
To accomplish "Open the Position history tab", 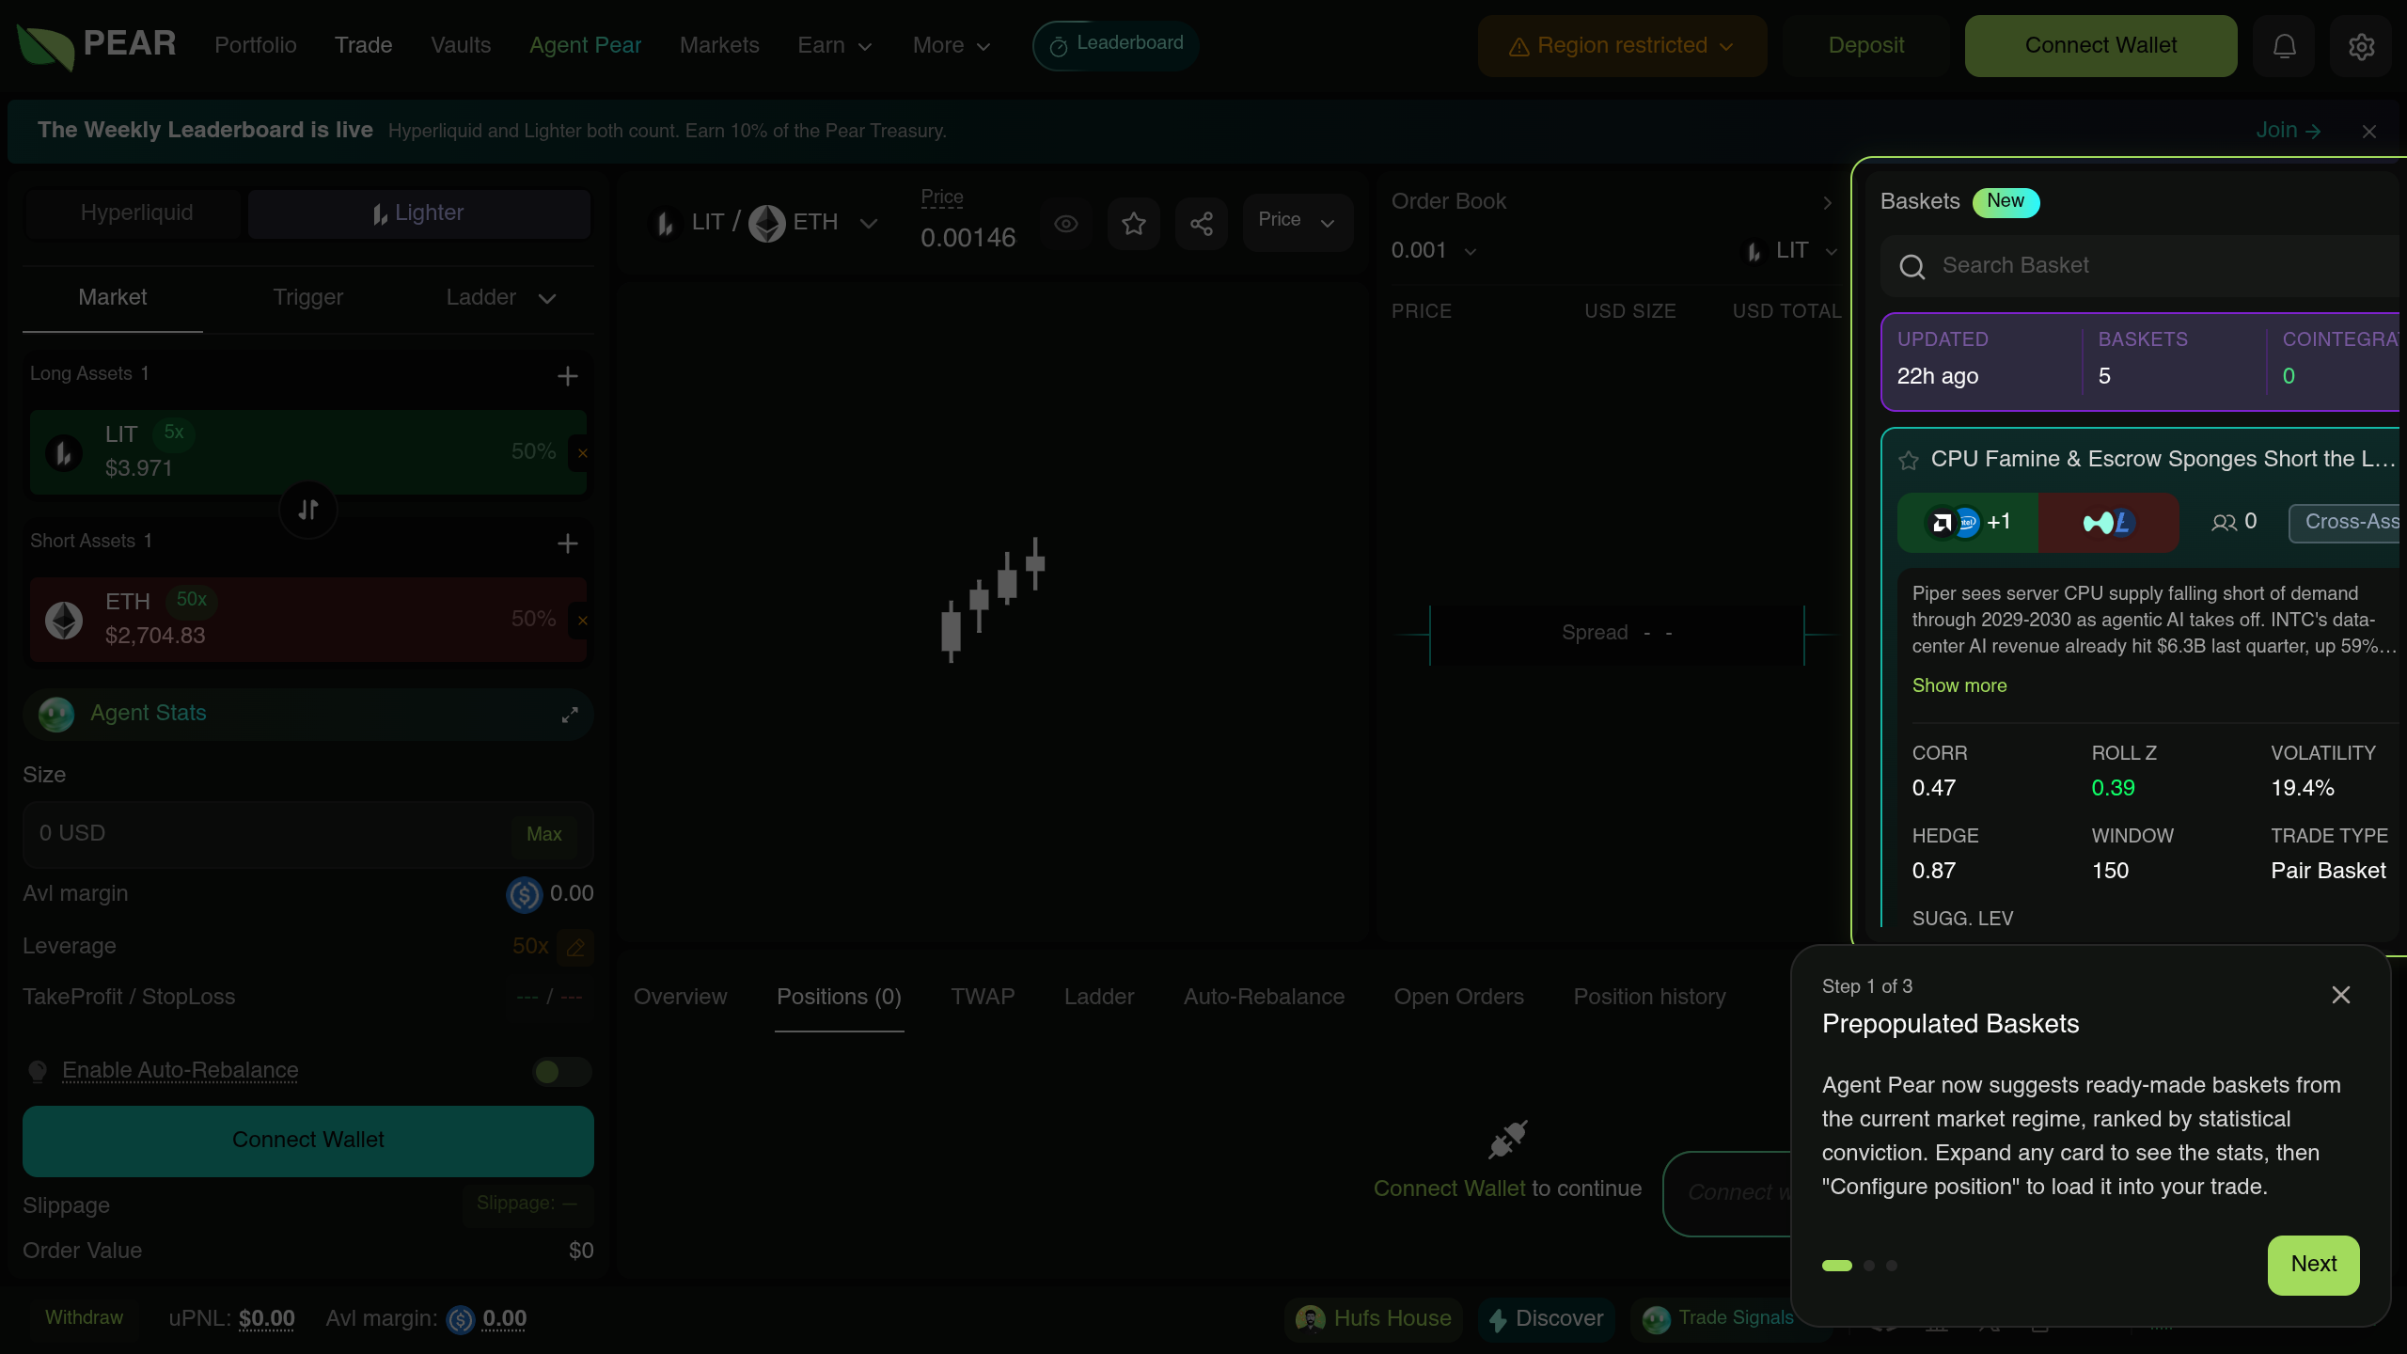I will [x=1649, y=998].
